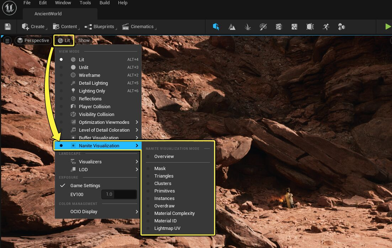Activate the Animation mode icon
392x248 pixels.
pos(326,27)
